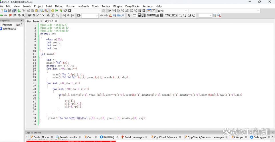Open the wrench settings icon in toolbar
Viewport: 275px width, 142px height.
pyautogui.click(x=58, y=15)
